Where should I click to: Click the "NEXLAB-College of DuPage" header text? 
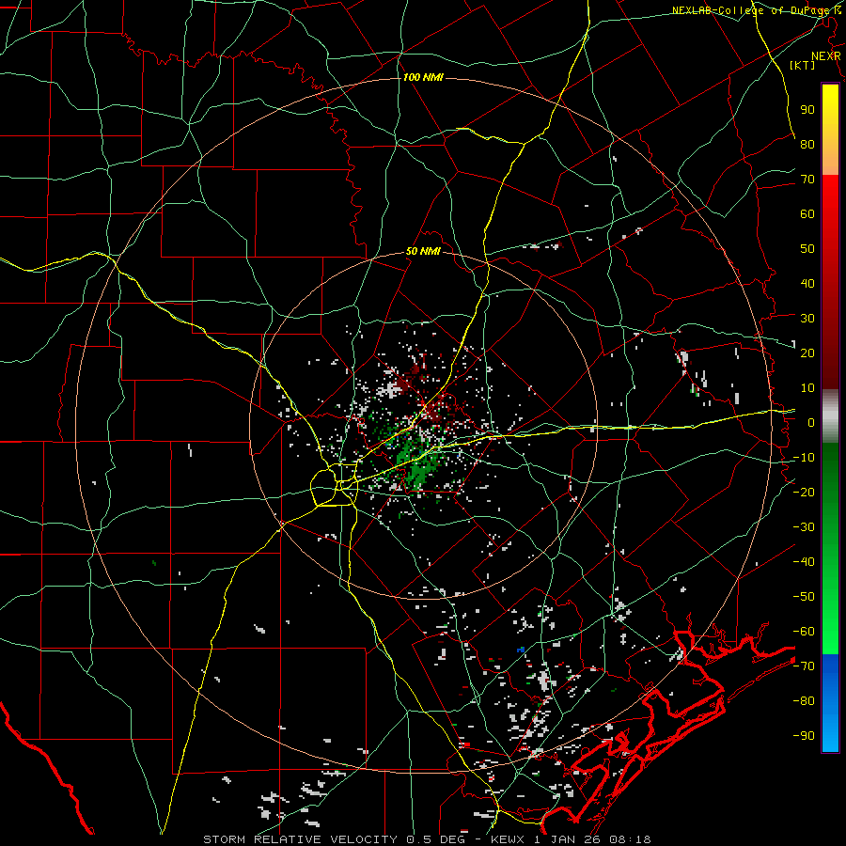(x=751, y=10)
